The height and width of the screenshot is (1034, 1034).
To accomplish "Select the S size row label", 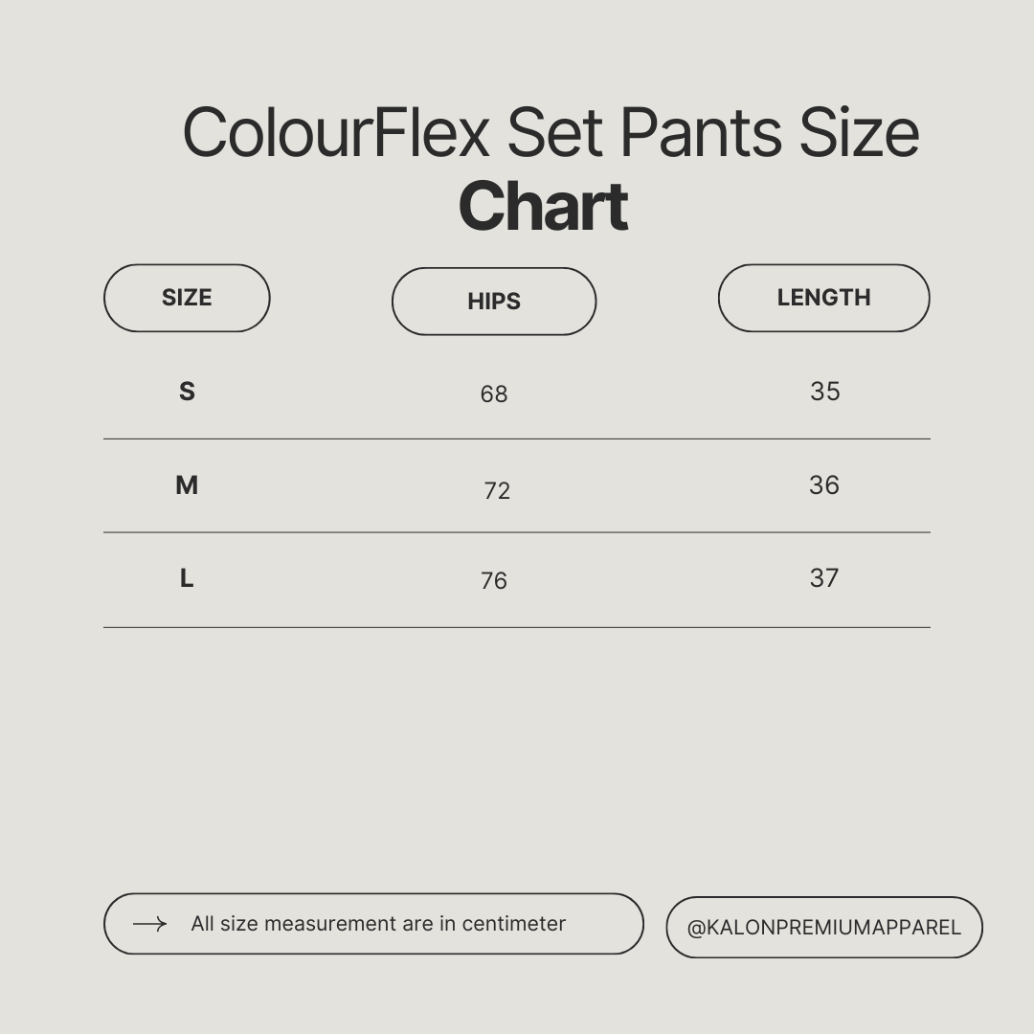I will (187, 391).
